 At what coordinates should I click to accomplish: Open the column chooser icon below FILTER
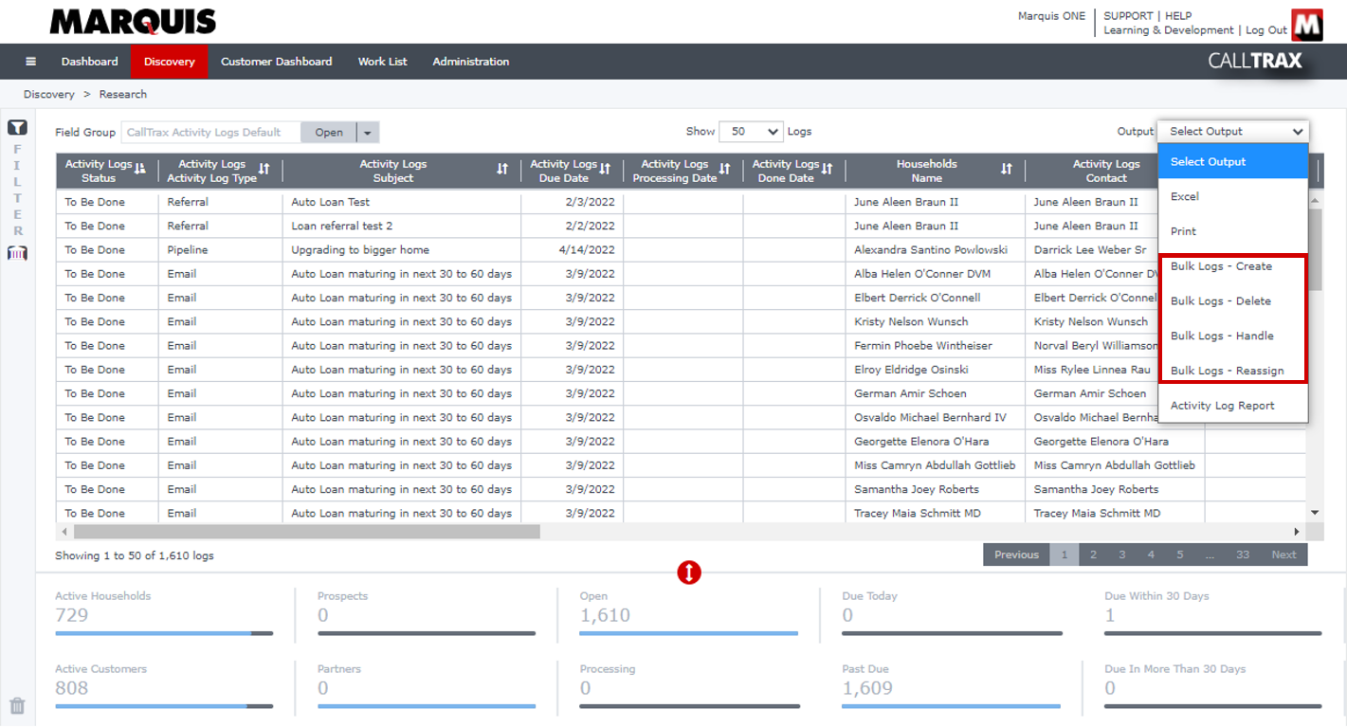coord(17,252)
